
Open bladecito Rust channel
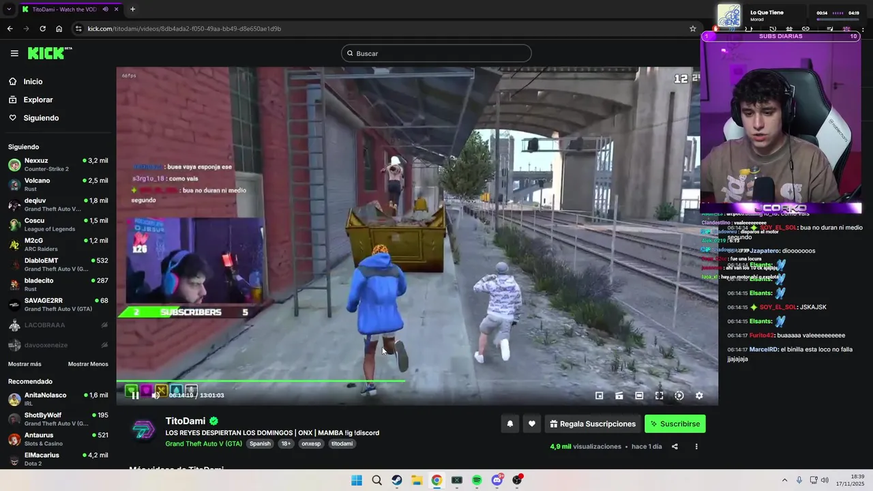coord(58,284)
